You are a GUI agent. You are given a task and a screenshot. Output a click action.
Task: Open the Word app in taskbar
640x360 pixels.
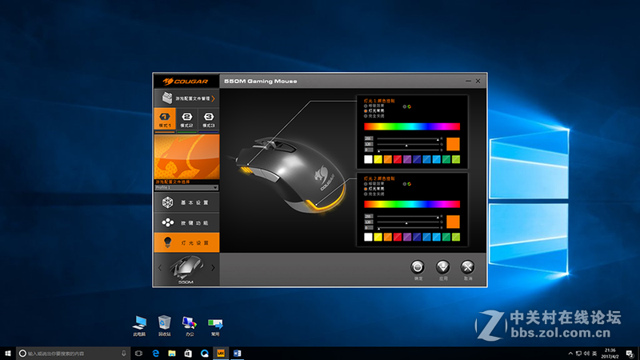[x=238, y=353]
